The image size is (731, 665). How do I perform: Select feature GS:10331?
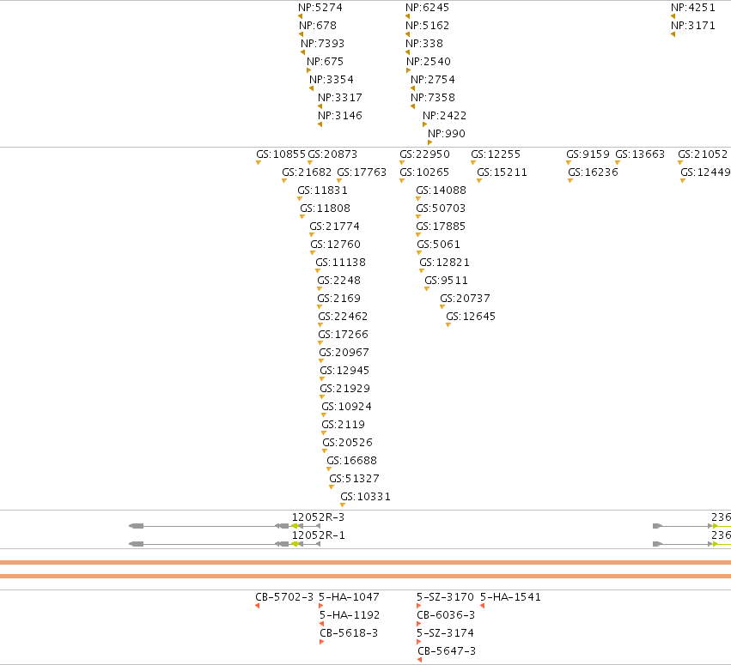(x=366, y=497)
